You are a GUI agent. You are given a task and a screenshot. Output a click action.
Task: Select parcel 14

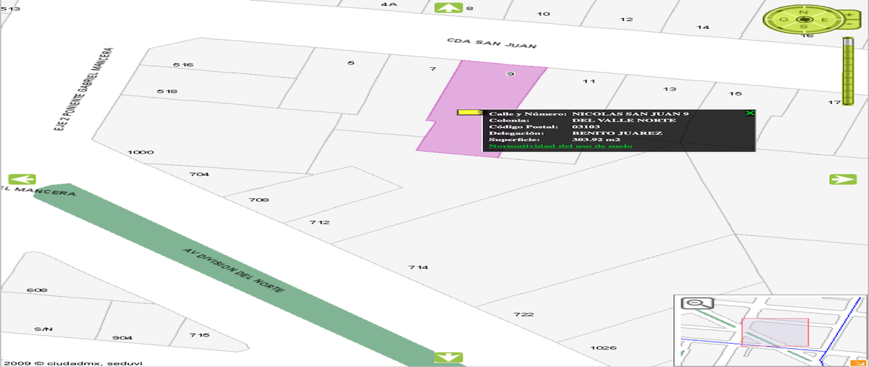click(x=702, y=28)
